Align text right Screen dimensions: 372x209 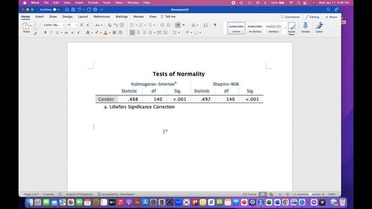coord(144,33)
